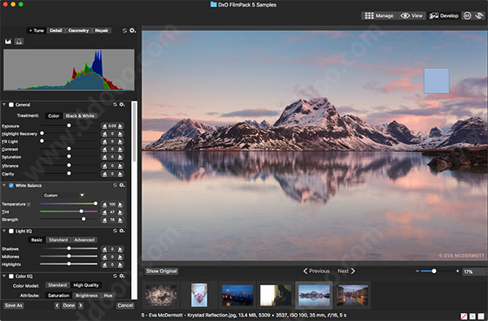Go to Next image link
488x321 pixels.
tap(346, 271)
